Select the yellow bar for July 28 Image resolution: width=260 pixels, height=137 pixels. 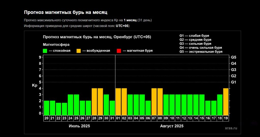click(x=94, y=101)
